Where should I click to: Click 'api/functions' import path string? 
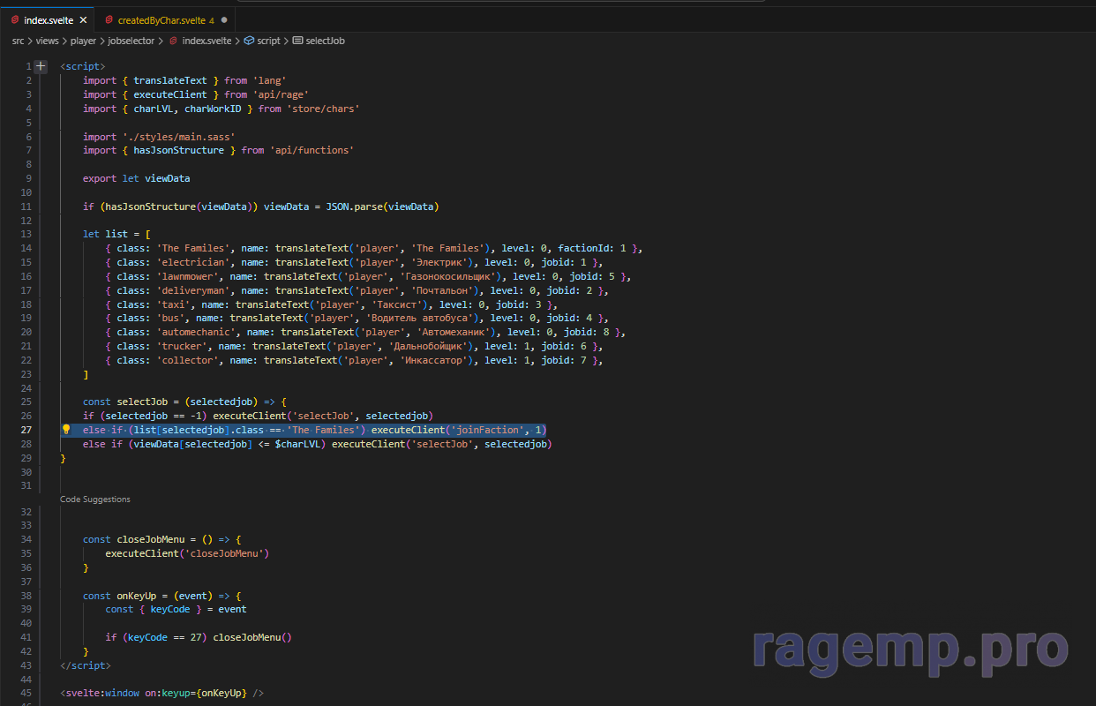(x=312, y=150)
